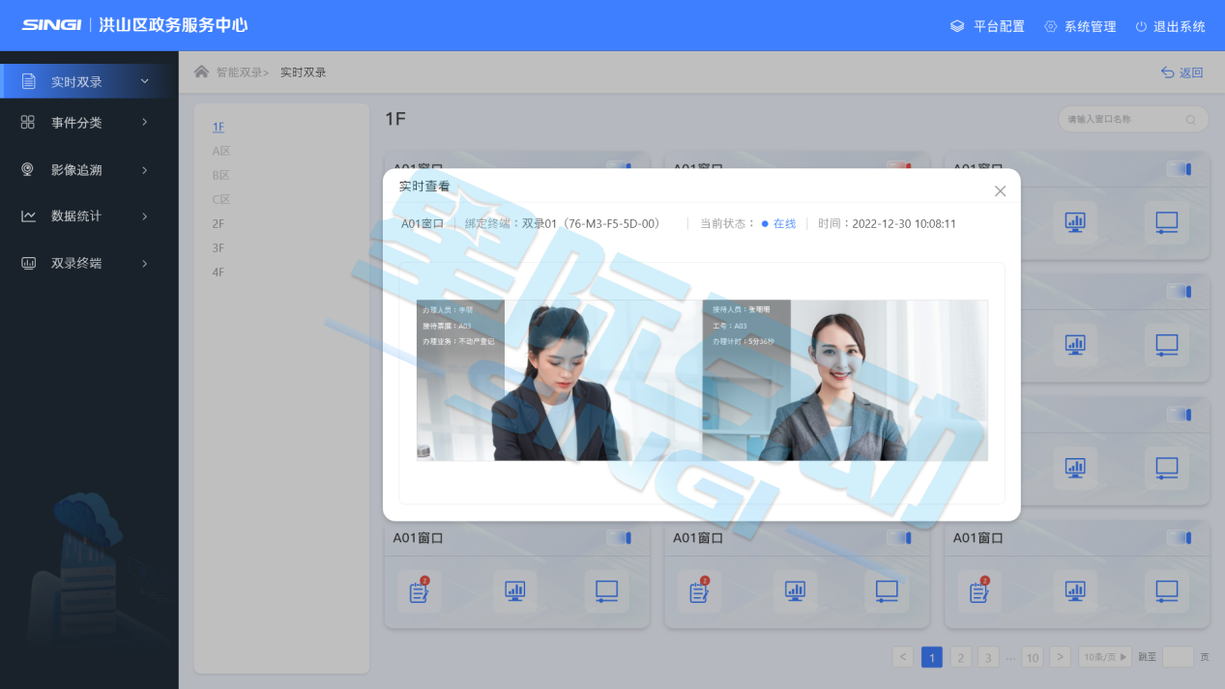Click the SINGI logo

tap(51, 25)
